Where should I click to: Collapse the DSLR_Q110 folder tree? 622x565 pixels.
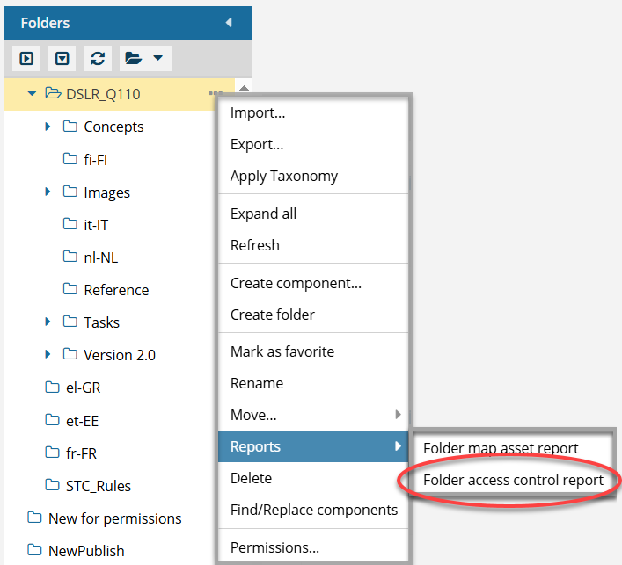pos(32,94)
